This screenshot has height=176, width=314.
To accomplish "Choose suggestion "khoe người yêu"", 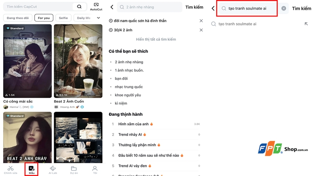I will pos(128,95).
